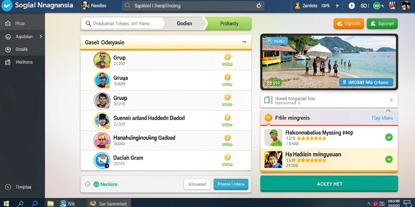The width and height of the screenshot is (415, 207).
Task: Click the Zantiete user icon in header
Action: [297, 6]
